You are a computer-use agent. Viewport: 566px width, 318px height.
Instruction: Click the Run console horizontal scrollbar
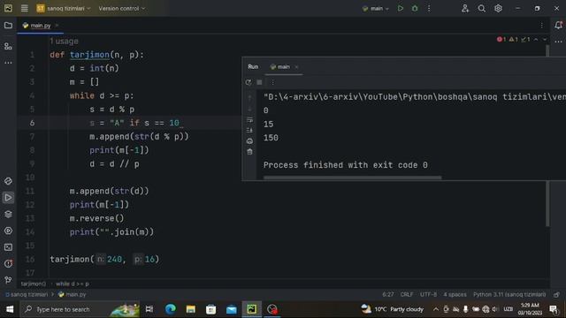coord(352,178)
